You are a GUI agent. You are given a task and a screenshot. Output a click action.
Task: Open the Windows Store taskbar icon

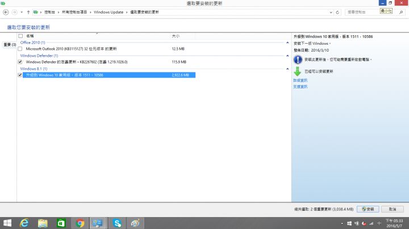61,223
